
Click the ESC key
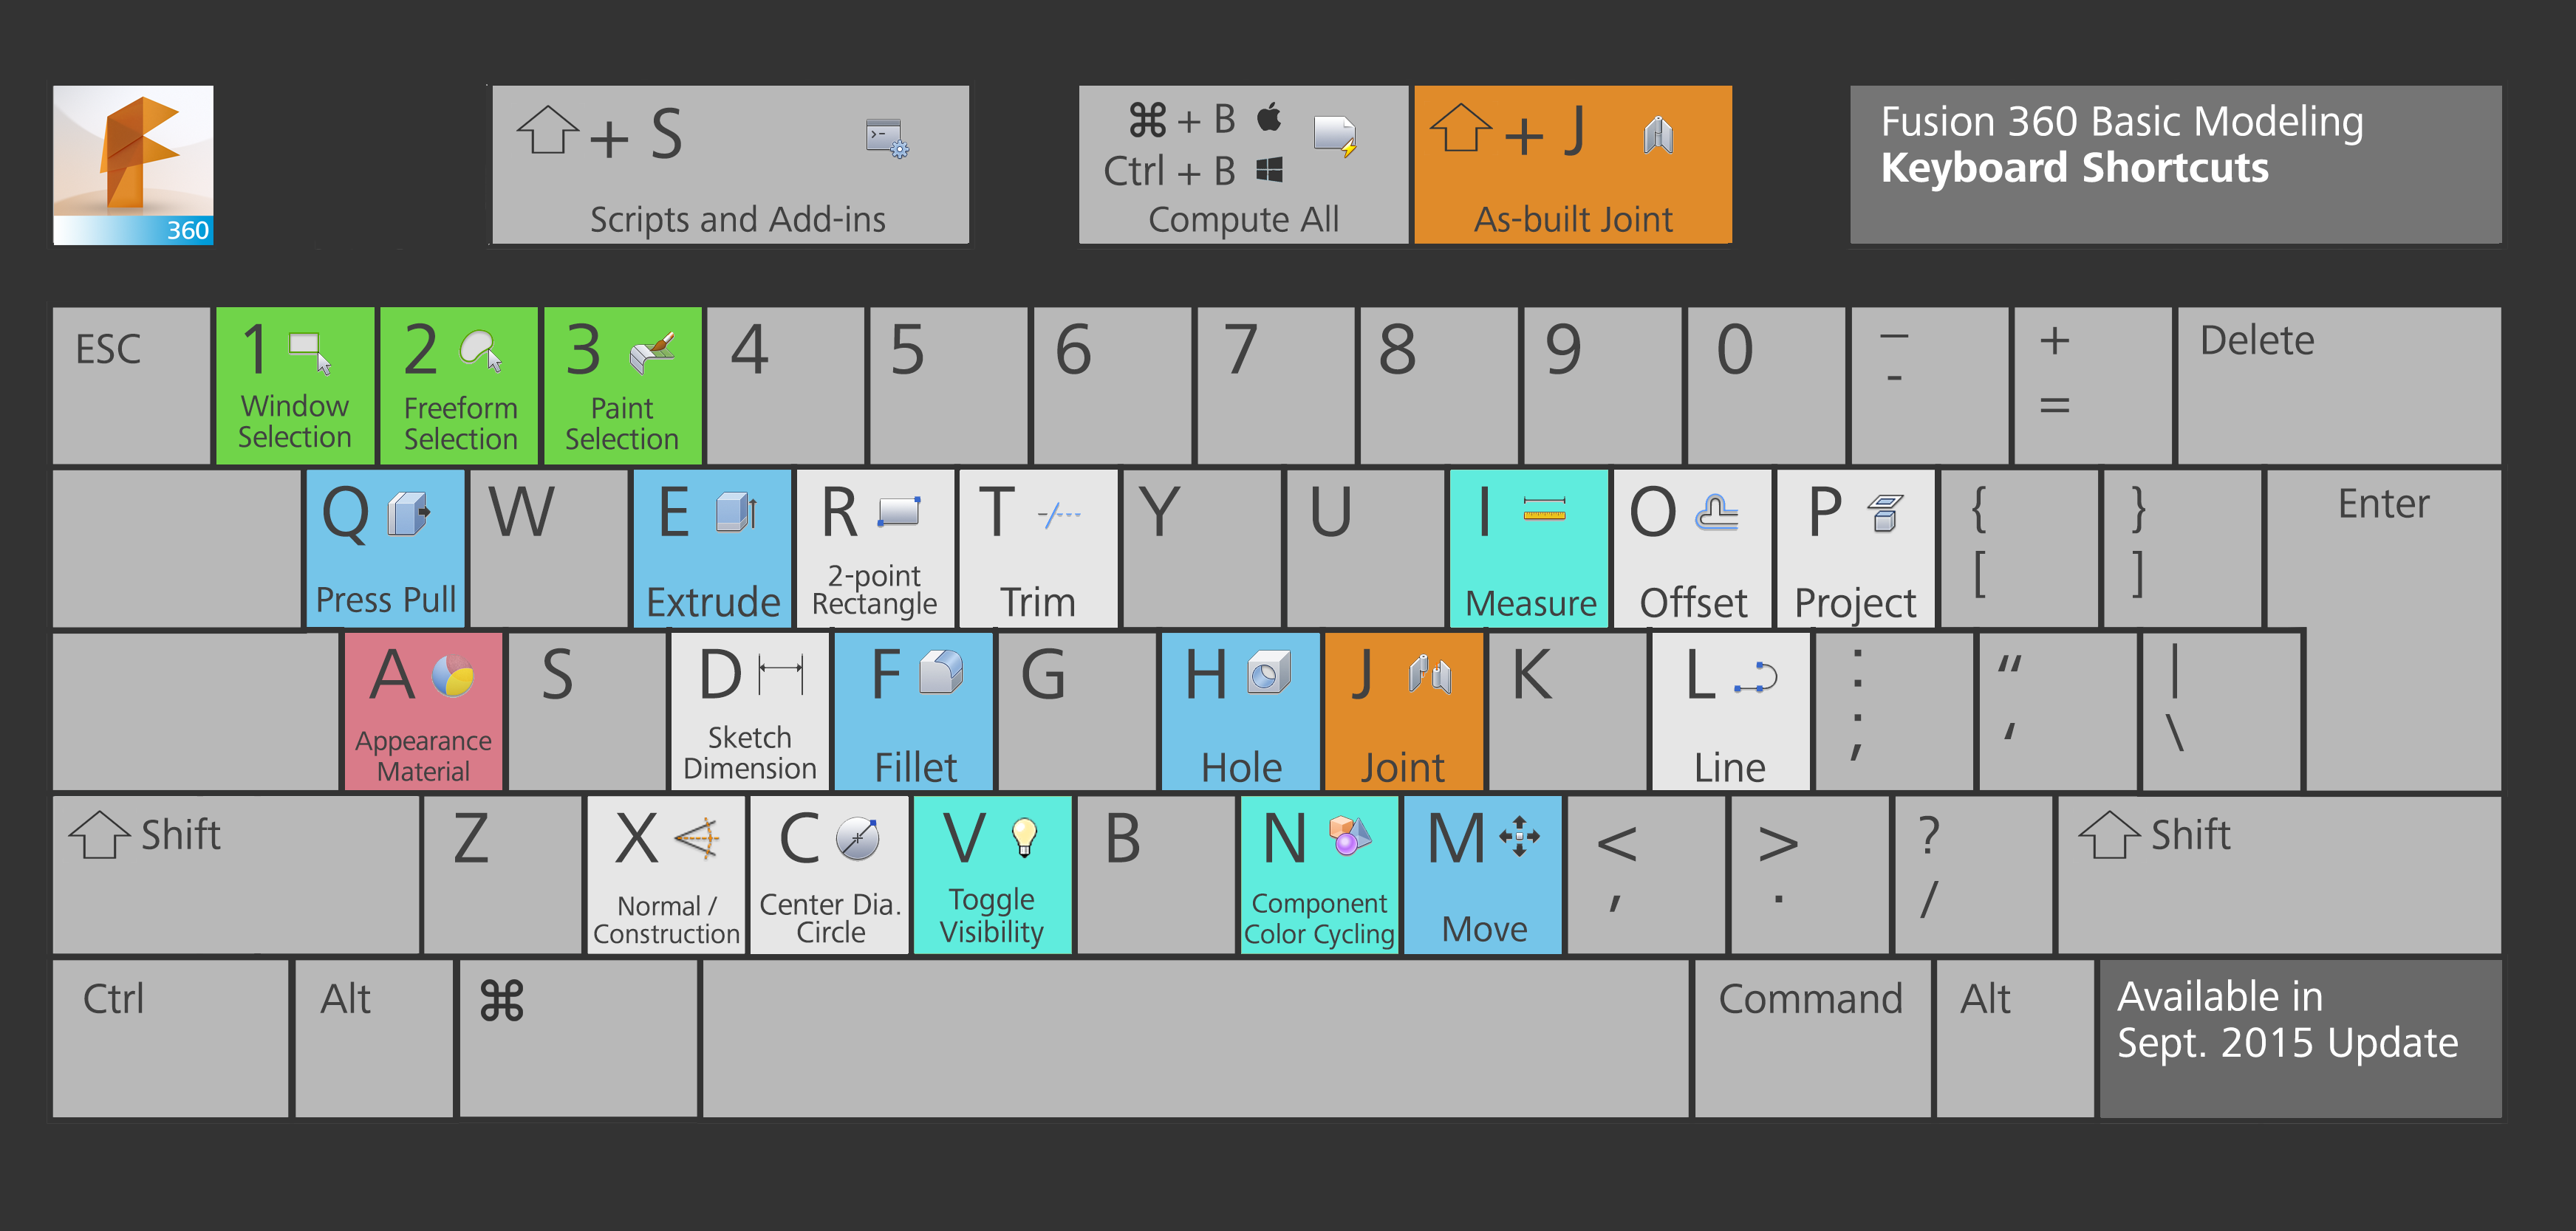(131, 386)
